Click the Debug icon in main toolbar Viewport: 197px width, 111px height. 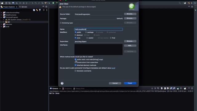49,3
